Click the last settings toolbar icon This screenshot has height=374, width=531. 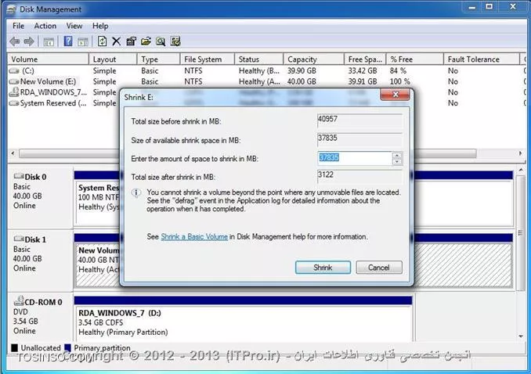pos(175,41)
